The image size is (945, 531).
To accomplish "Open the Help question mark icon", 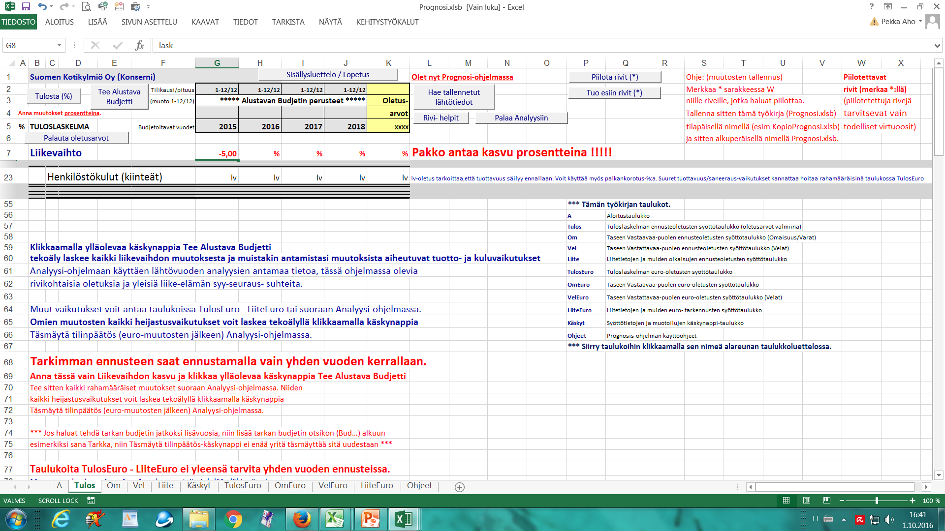I will pos(872,7).
